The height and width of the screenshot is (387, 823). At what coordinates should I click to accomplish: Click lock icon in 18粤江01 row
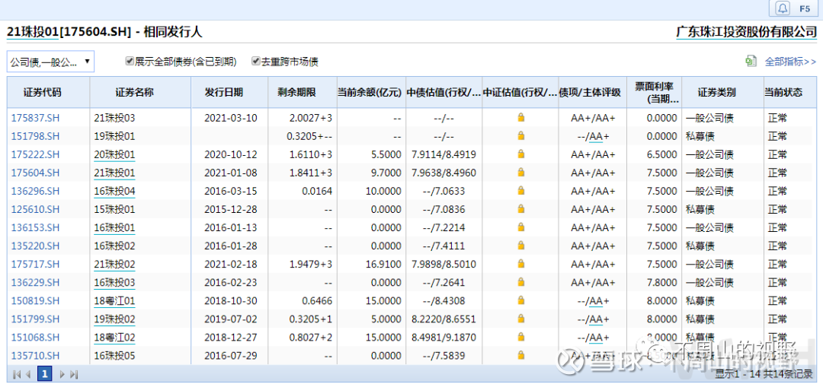(520, 300)
